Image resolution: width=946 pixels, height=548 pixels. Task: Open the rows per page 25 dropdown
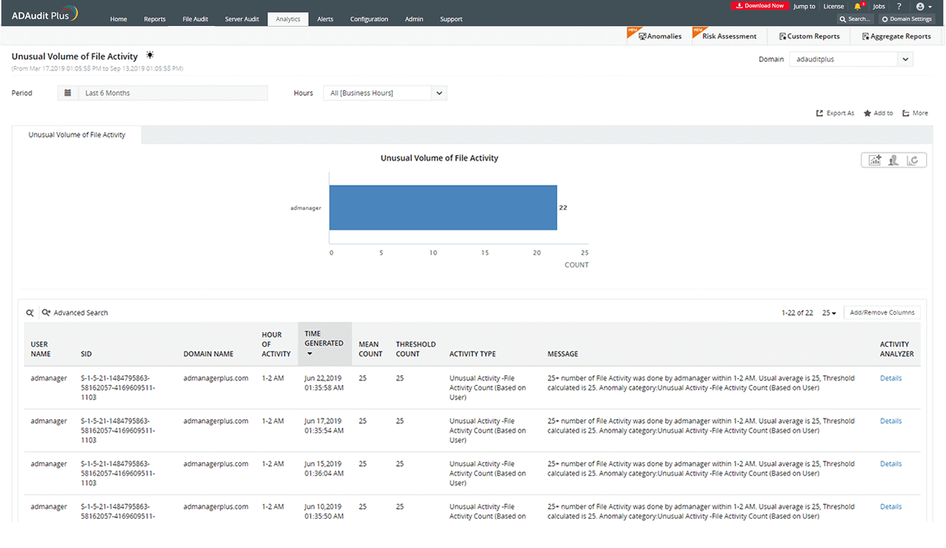coord(829,313)
